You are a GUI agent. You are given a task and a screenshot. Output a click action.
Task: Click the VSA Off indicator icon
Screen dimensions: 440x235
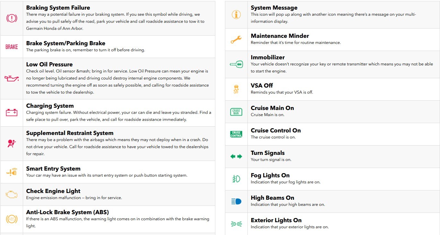[x=236, y=89]
